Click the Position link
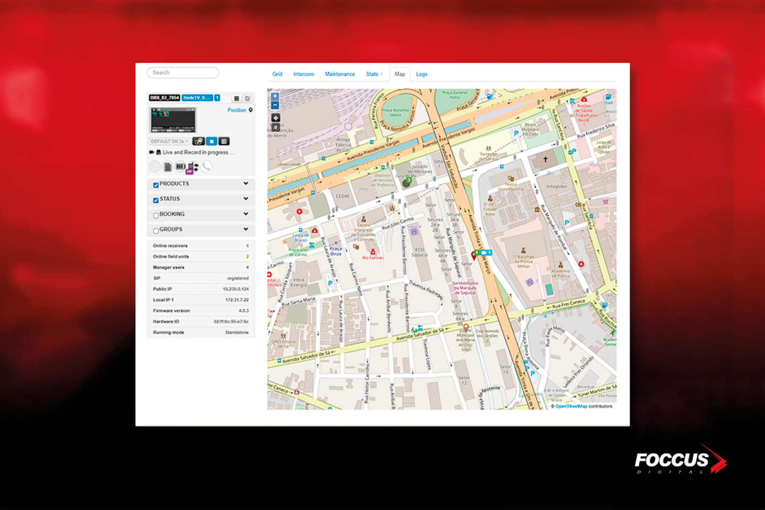Screen dimensions: 765x510 (x=237, y=110)
